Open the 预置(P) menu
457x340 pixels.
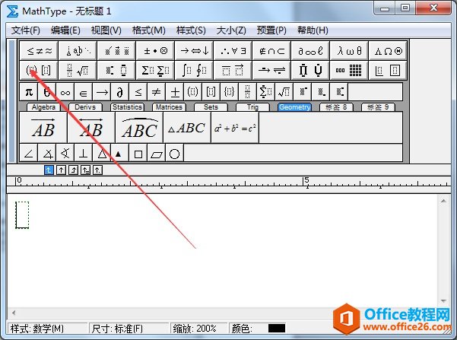pos(271,30)
